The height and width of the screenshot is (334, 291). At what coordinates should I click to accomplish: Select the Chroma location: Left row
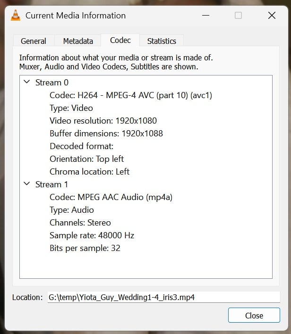tap(89, 172)
